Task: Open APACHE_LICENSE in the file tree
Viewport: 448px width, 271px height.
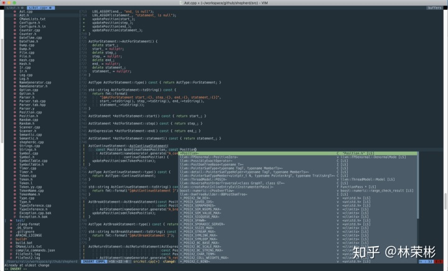Action: 29,236
